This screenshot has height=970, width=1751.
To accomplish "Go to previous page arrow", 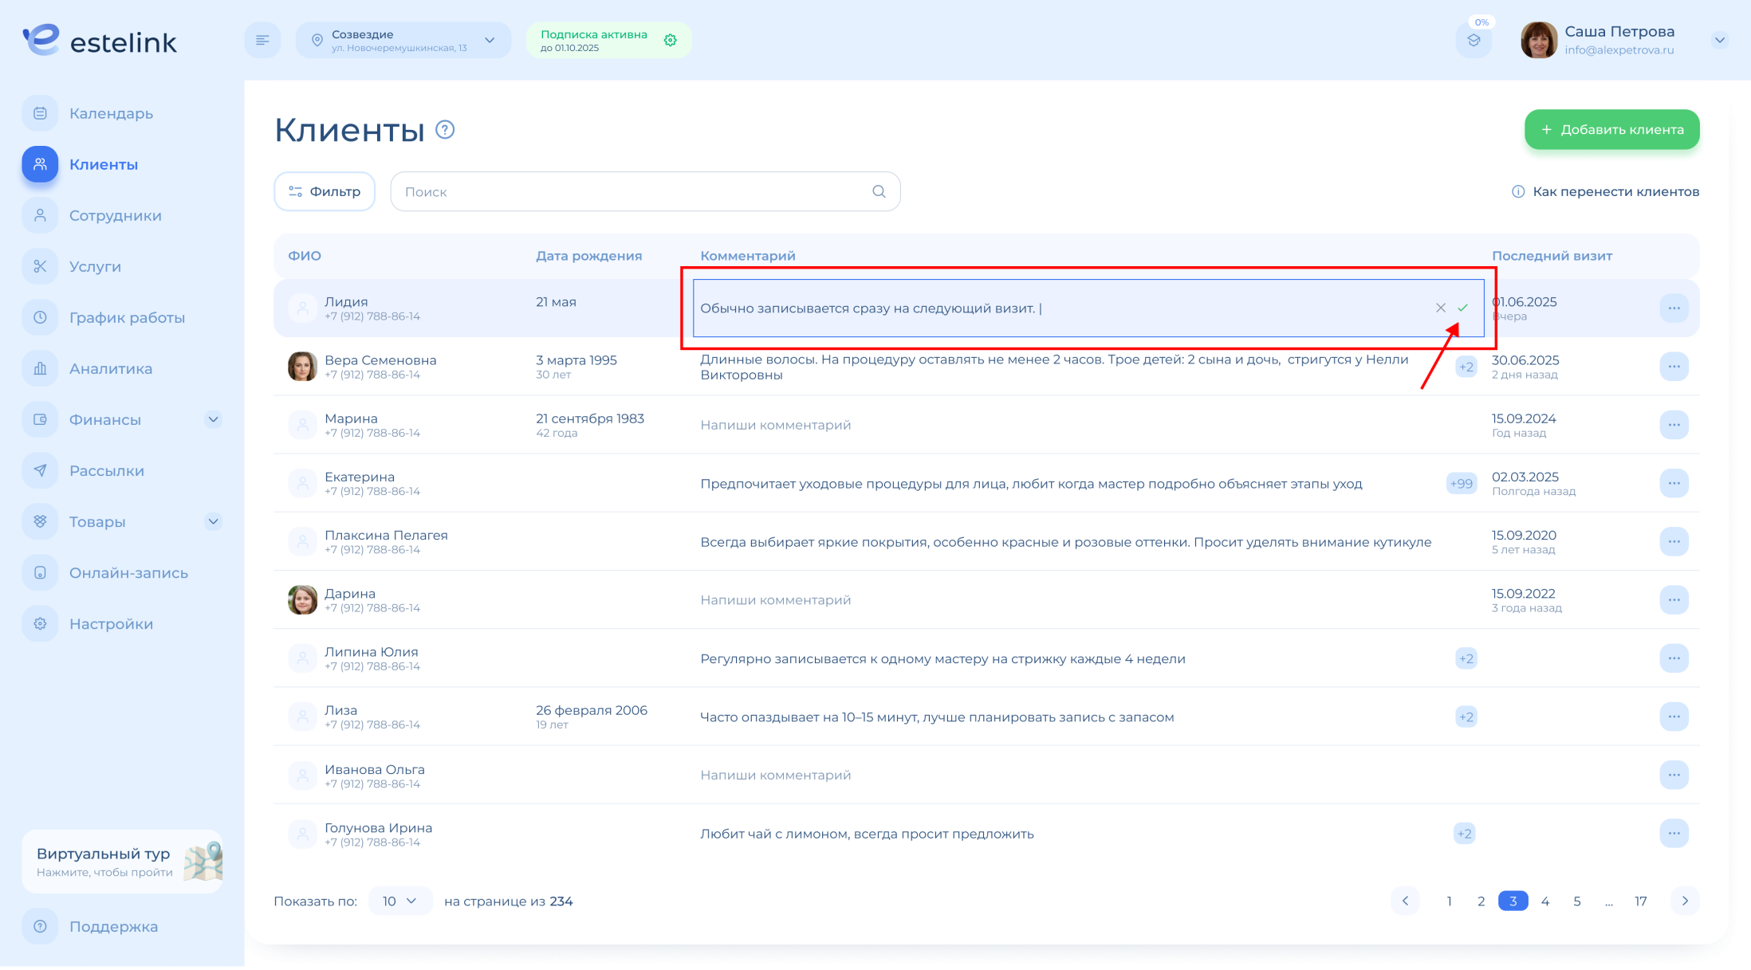I will pos(1405,901).
